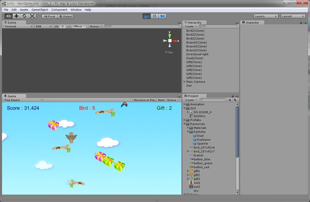Select Directional light in Hierarchy
Viewport: 310px width, 202px height.
pyautogui.click(x=197, y=54)
